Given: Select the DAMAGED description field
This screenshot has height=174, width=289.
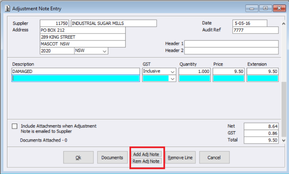Looking at the screenshot, I should (x=75, y=71).
